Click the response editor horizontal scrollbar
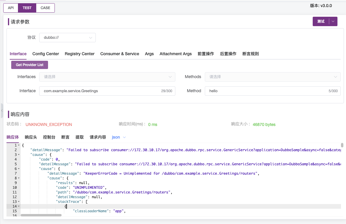This screenshot has height=224, width=346. 41,215
